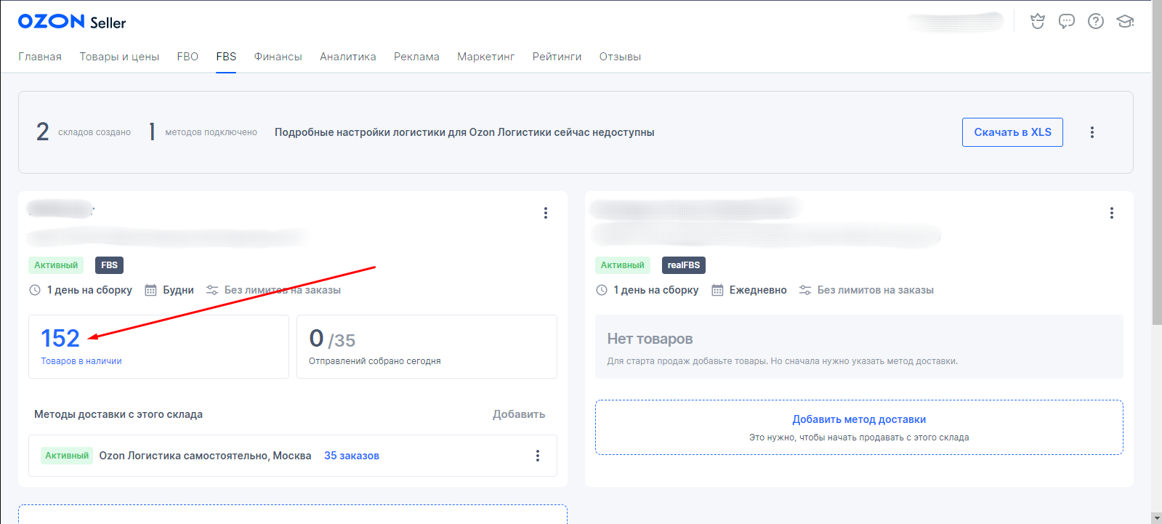Viewport: 1162px width, 524px height.
Task: Open three-dot menu beside Скачать в XLS
Action: [1092, 132]
